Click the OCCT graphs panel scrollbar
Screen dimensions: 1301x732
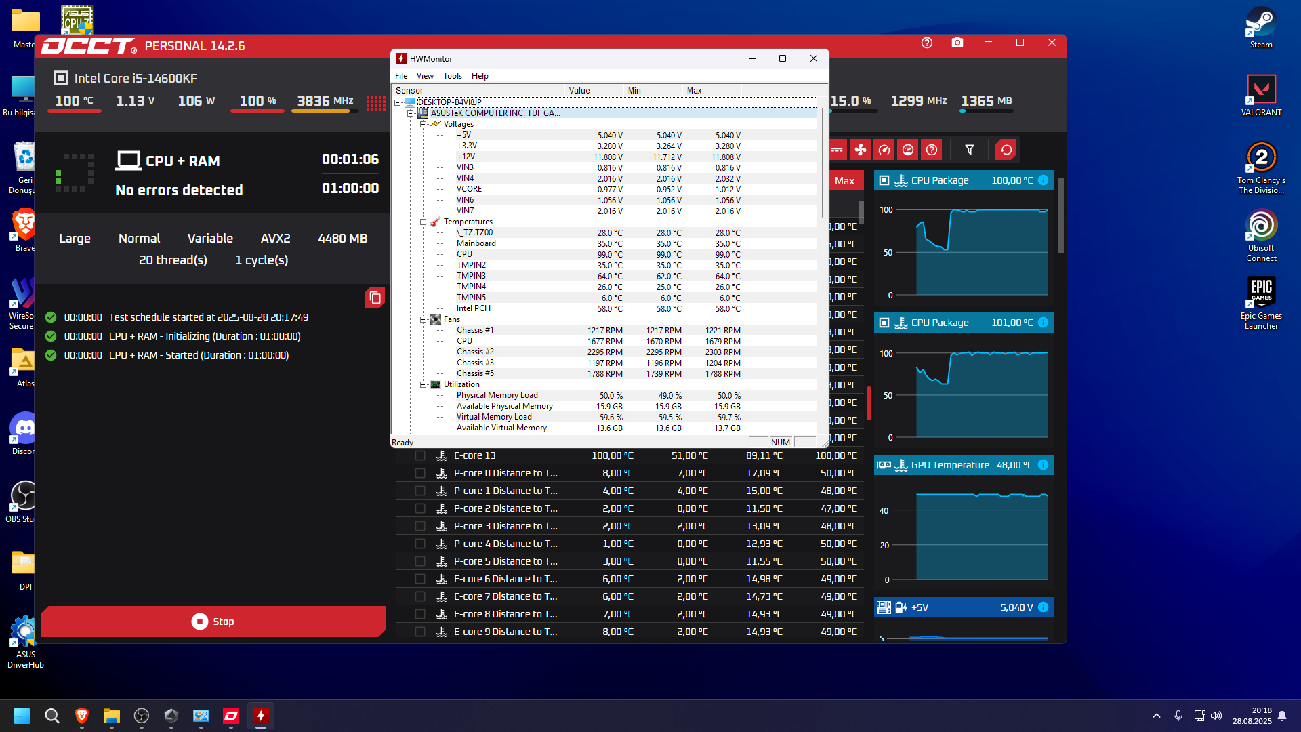[x=1060, y=216]
